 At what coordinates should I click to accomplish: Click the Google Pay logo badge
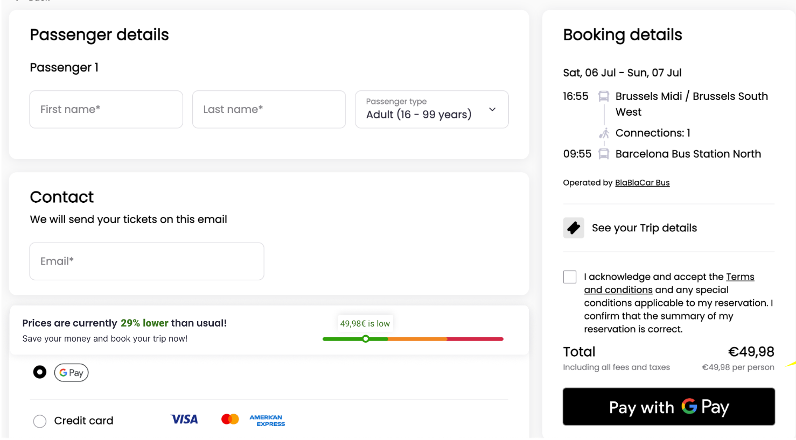[x=71, y=373]
